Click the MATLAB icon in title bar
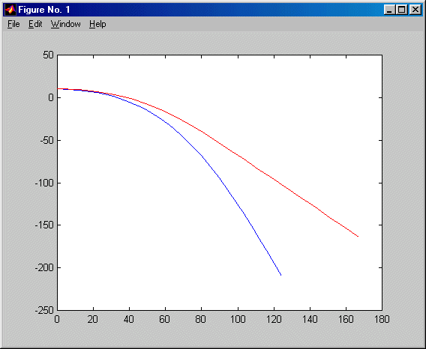The image size is (426, 349). point(10,10)
